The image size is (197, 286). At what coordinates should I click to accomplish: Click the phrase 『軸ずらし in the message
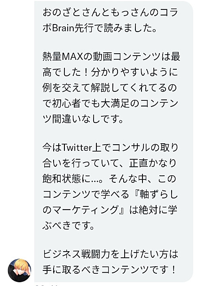(x=154, y=194)
